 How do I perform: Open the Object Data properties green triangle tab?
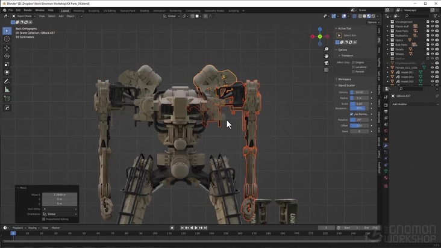[x=386, y=172]
